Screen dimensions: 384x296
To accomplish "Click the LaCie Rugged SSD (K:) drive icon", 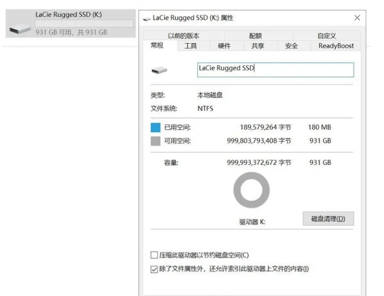I will 20,24.
